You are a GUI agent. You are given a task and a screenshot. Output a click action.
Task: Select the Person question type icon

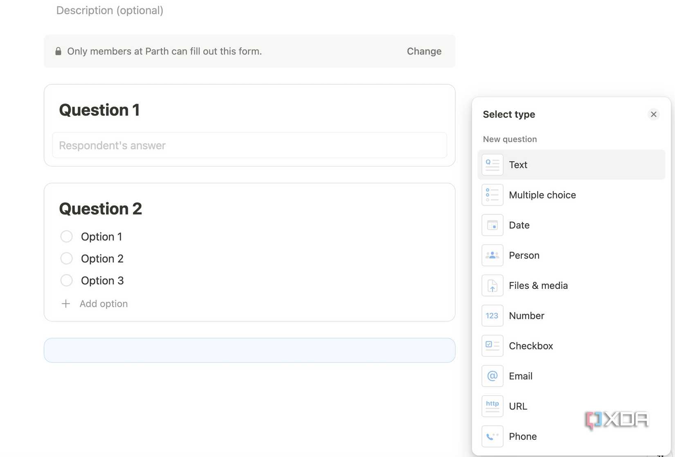492,255
